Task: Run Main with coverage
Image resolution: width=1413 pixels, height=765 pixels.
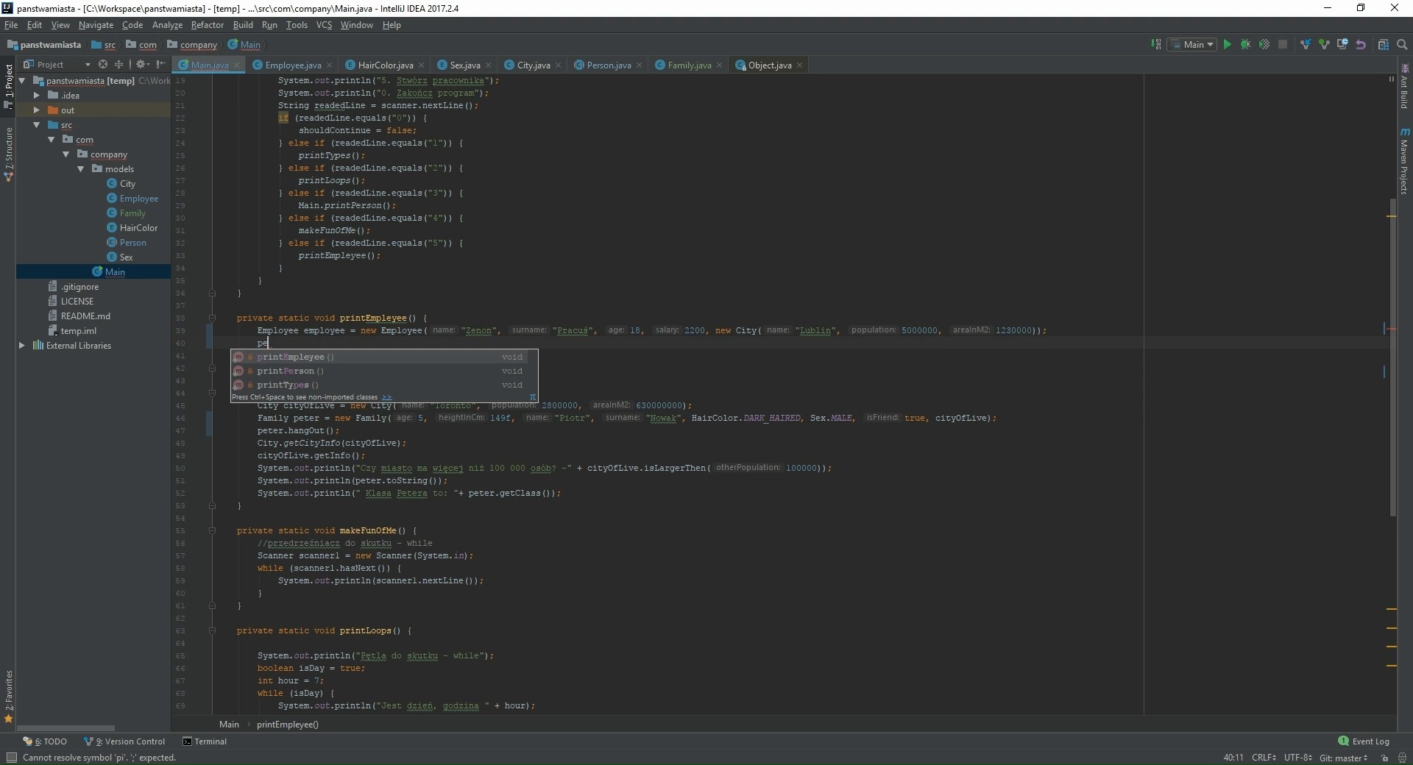Action: click(1264, 45)
